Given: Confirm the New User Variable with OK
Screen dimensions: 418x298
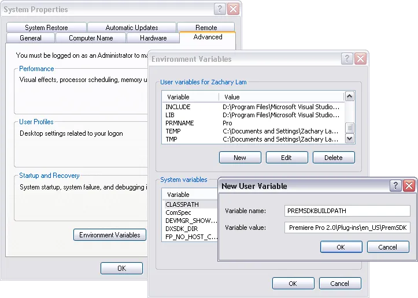Looking at the screenshot, I should point(341,247).
